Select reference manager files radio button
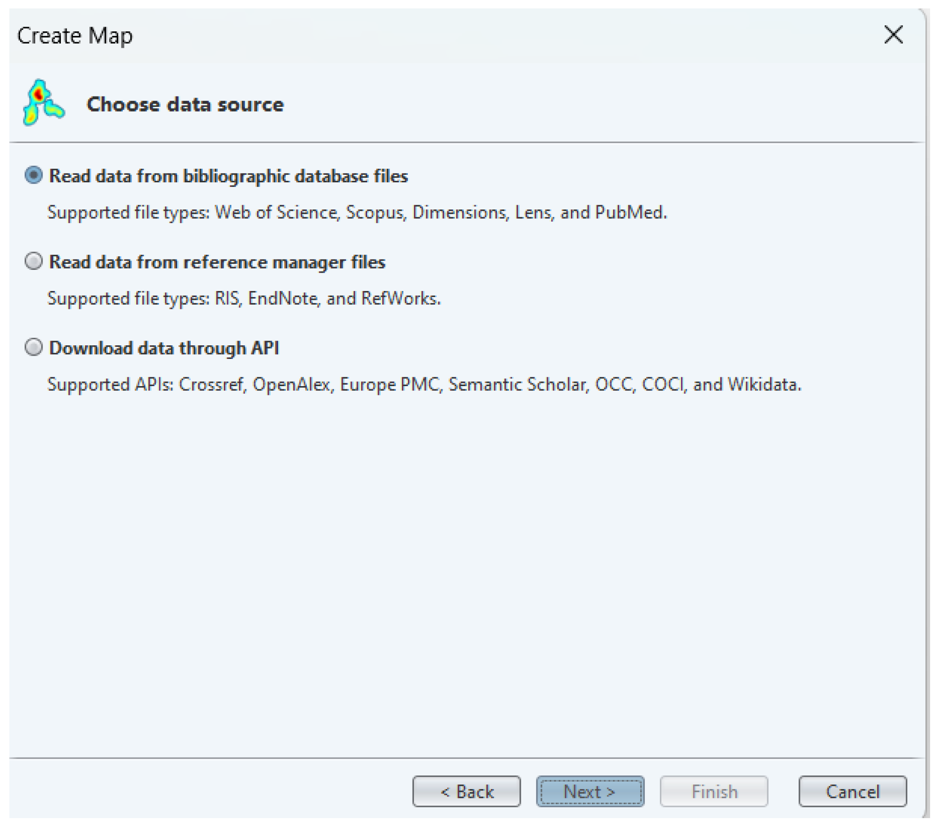This screenshot has width=939, height=827. [x=34, y=261]
